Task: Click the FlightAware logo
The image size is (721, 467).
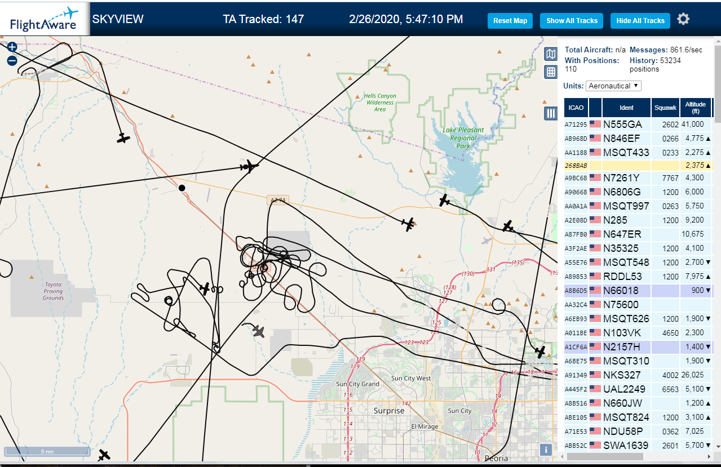Action: (44, 19)
